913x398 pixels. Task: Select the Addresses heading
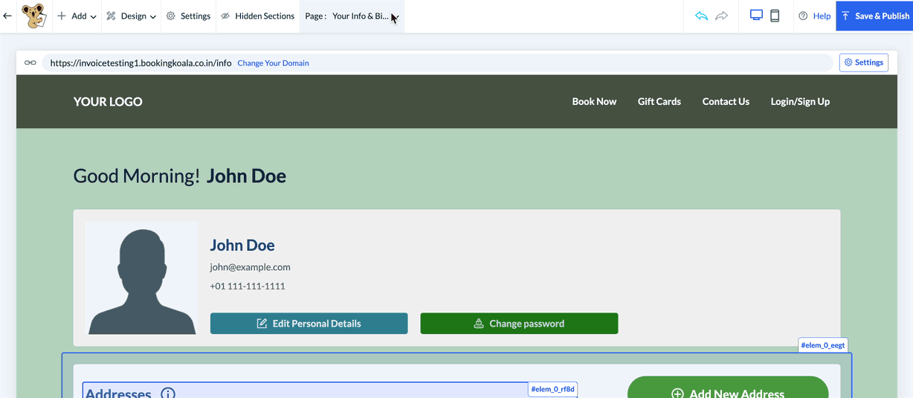pos(118,392)
